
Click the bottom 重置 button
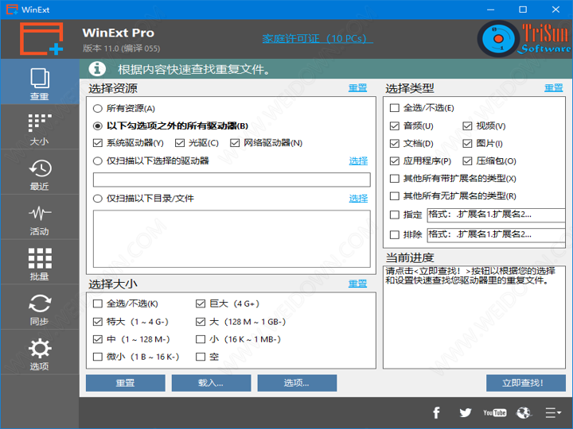click(x=126, y=383)
